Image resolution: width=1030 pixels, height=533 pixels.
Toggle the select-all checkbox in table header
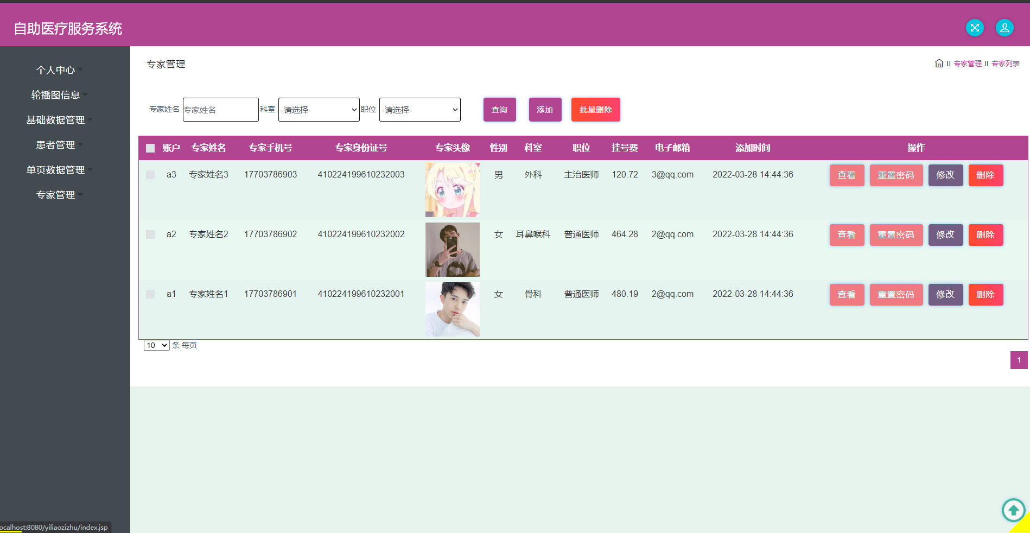[150, 148]
